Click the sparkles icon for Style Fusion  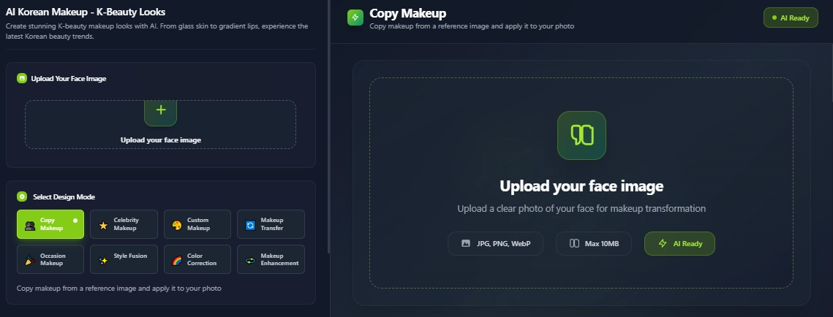pyautogui.click(x=103, y=260)
